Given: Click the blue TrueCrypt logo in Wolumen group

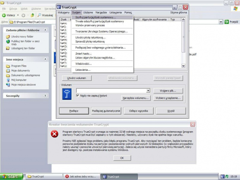Looking at the screenshot, I should click(x=67, y=94).
